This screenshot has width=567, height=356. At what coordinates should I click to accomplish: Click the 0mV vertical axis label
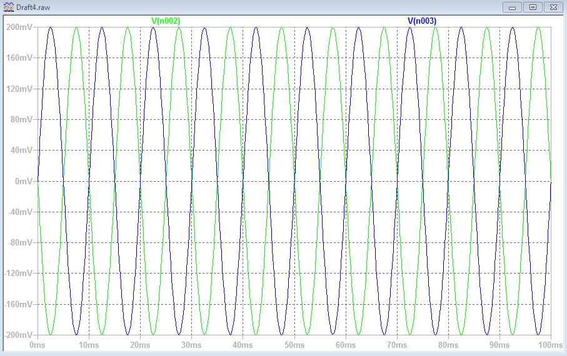pyautogui.click(x=24, y=181)
